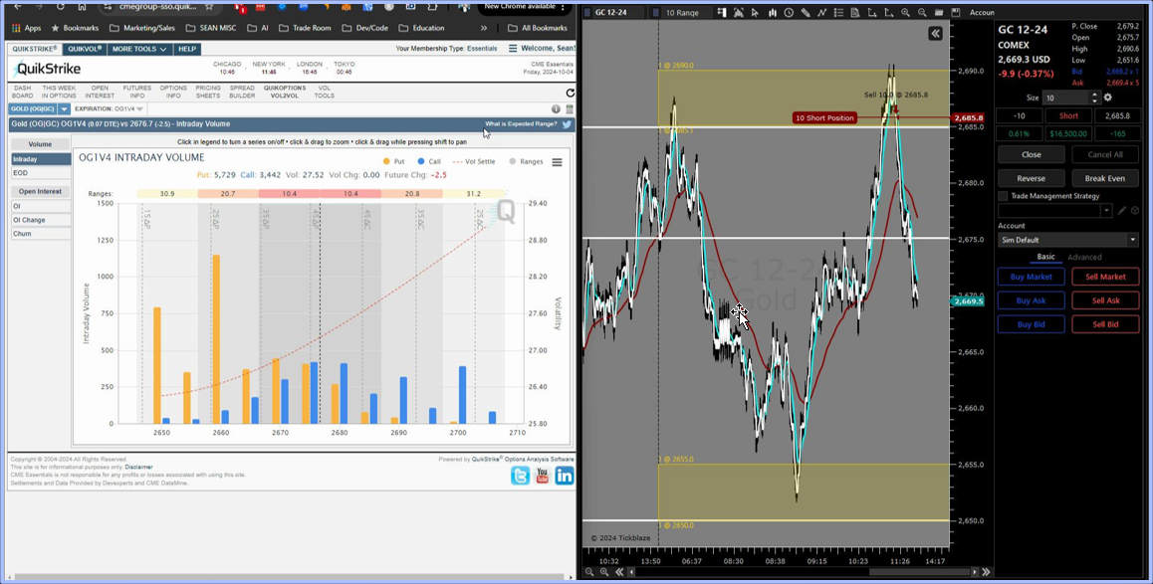Close the open short position
The height and width of the screenshot is (584, 1153).
click(1031, 155)
